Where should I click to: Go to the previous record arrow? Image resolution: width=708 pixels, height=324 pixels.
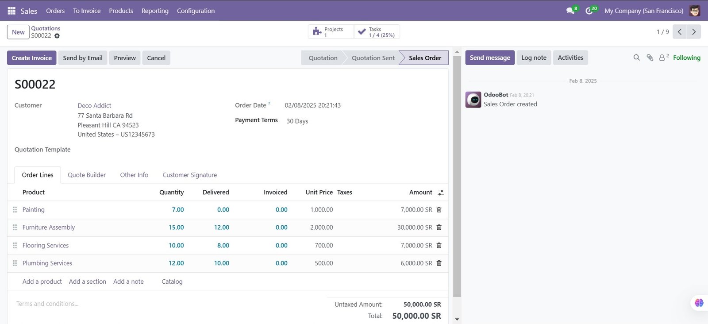(680, 32)
